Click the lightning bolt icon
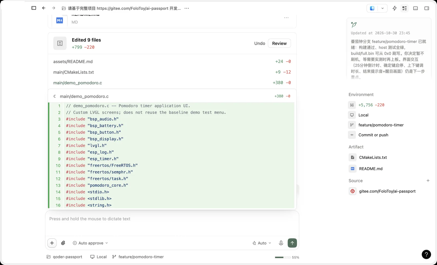The width and height of the screenshot is (437, 265). pyautogui.click(x=394, y=8)
